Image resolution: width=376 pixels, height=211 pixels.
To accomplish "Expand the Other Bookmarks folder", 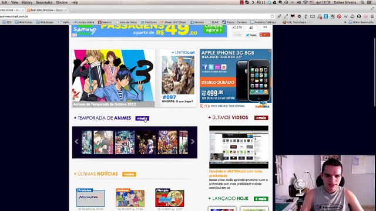I will [x=361, y=22].
